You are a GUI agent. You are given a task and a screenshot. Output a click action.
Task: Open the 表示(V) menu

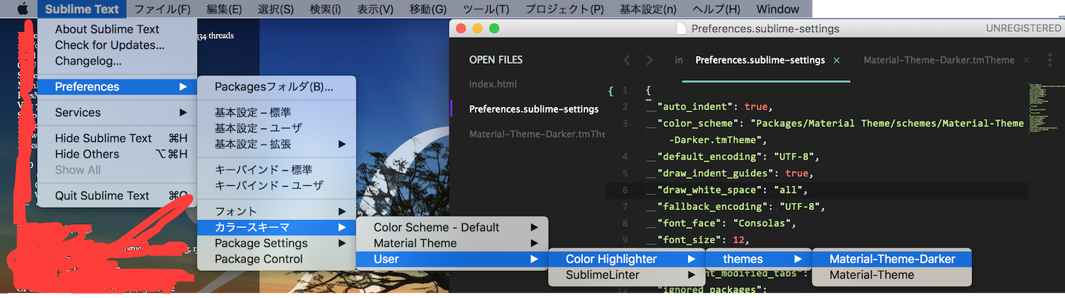click(x=376, y=9)
